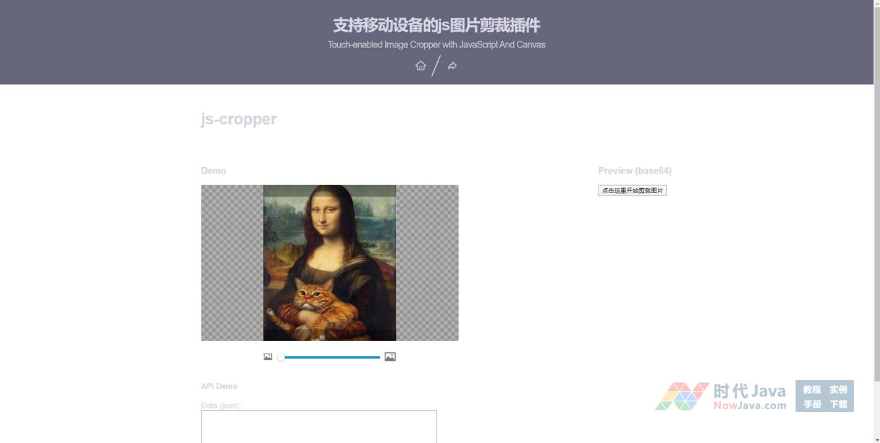Click the 点击这里开始剪裁图片 button
The width and height of the screenshot is (880, 443).
click(632, 190)
